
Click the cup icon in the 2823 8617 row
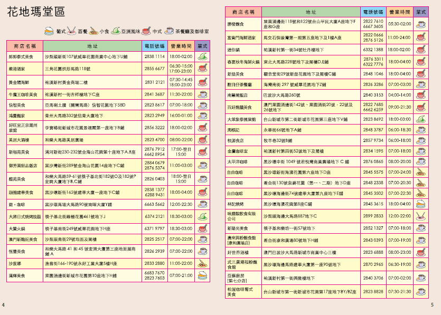click(202, 105)
